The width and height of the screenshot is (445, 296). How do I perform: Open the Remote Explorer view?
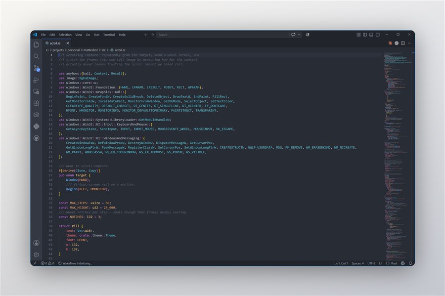[36, 91]
